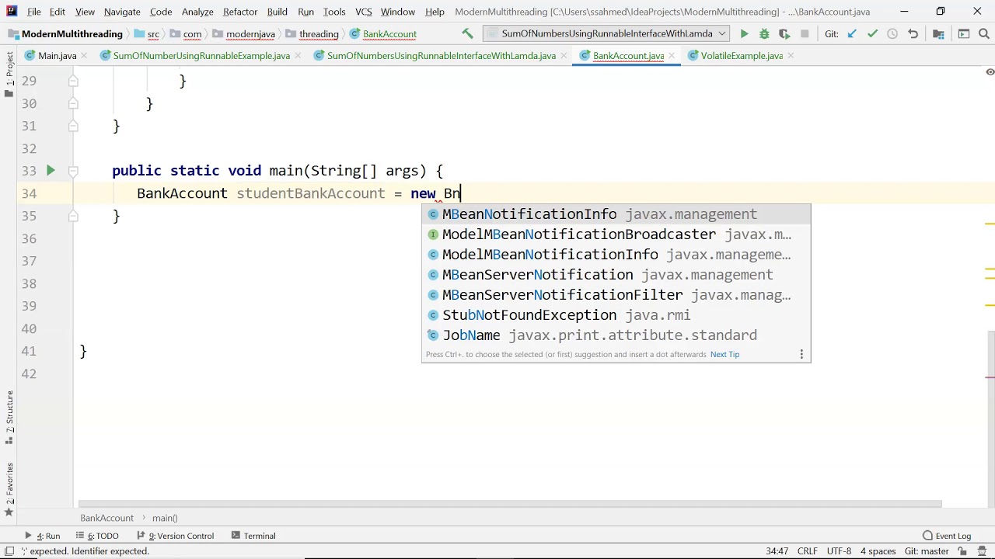The image size is (995, 559).
Task: Click the ModernMultithreading breadcrumb in the navigation bar
Action: 65,34
